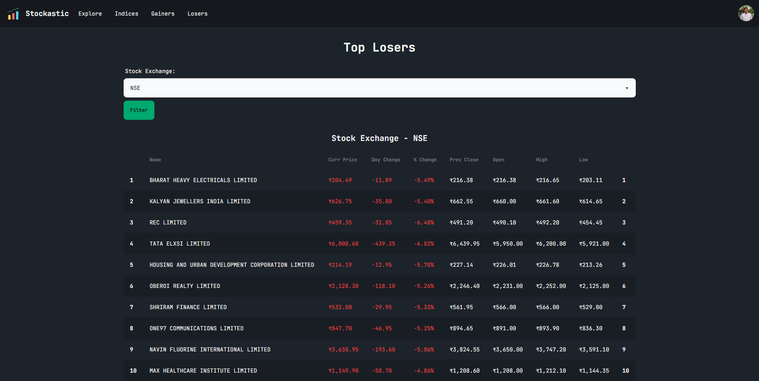This screenshot has width=759, height=381.
Task: Click open price ₹566.00 for Shriram
Action: tap(505, 307)
